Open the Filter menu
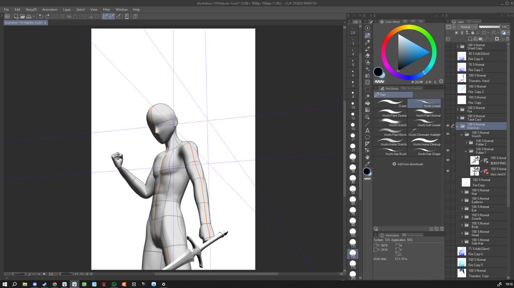 (106, 9)
